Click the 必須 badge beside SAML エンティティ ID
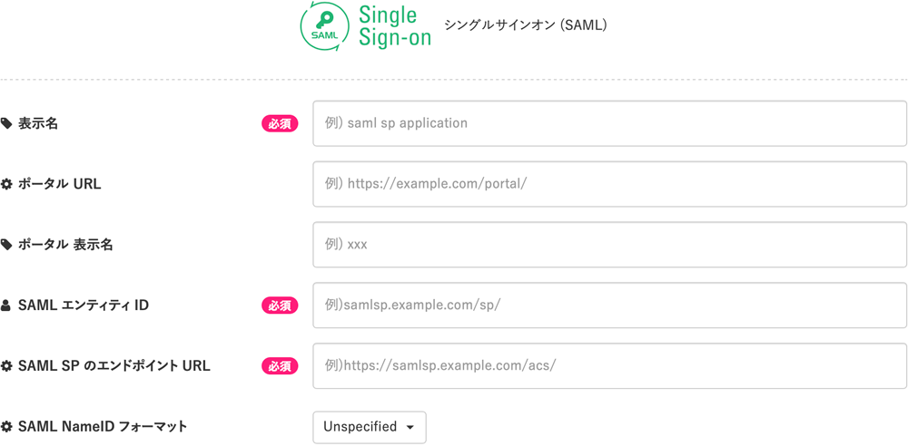 (280, 305)
